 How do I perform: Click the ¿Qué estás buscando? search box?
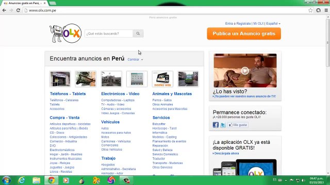click(x=109, y=33)
